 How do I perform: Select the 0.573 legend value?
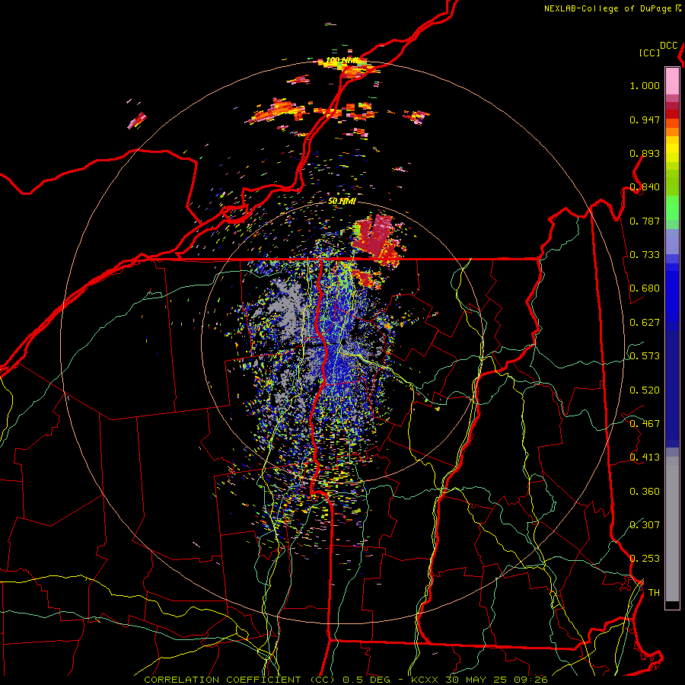pos(645,356)
